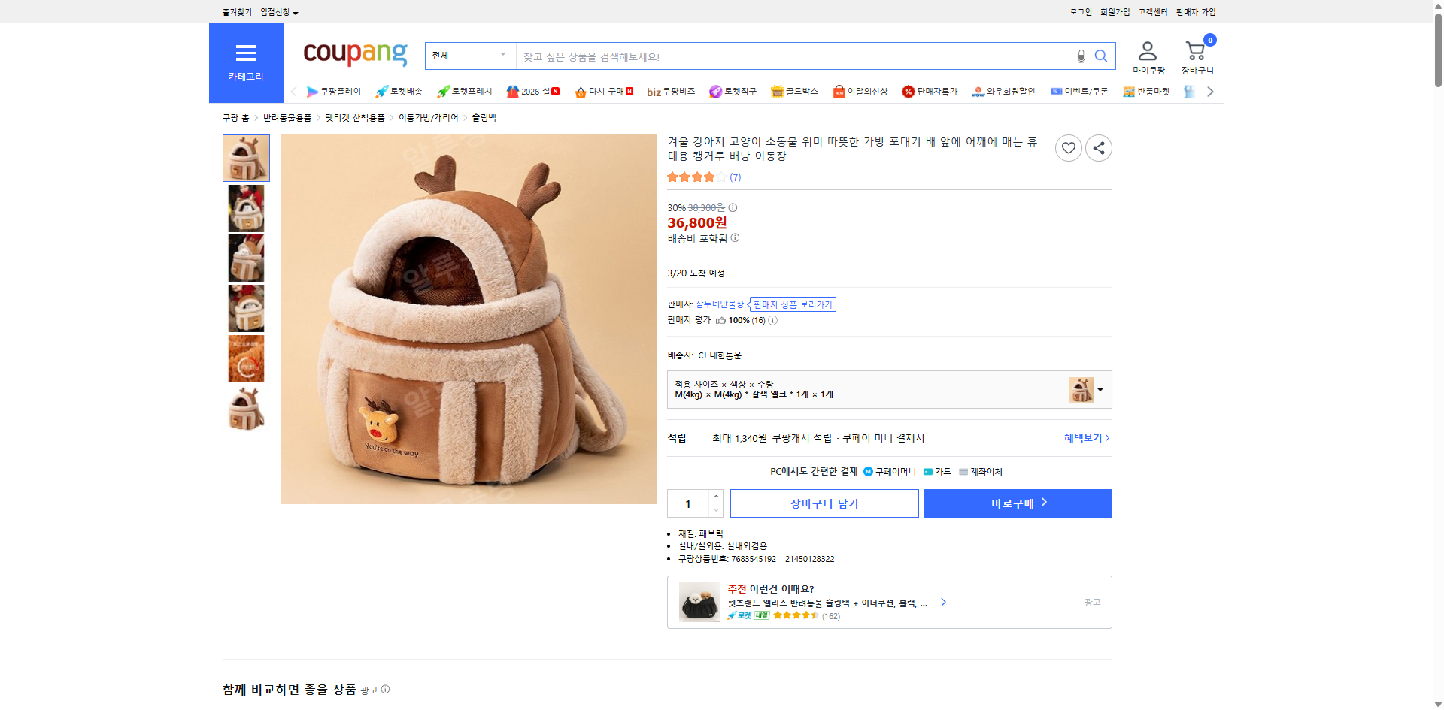Add product to wishlist with heart icon

1068,148
